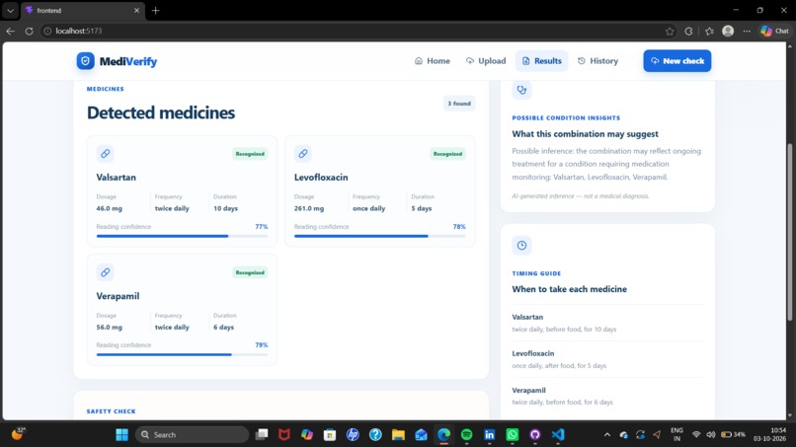The width and height of the screenshot is (796, 447).
Task: Open the favorites list icon
Action: coord(709,31)
